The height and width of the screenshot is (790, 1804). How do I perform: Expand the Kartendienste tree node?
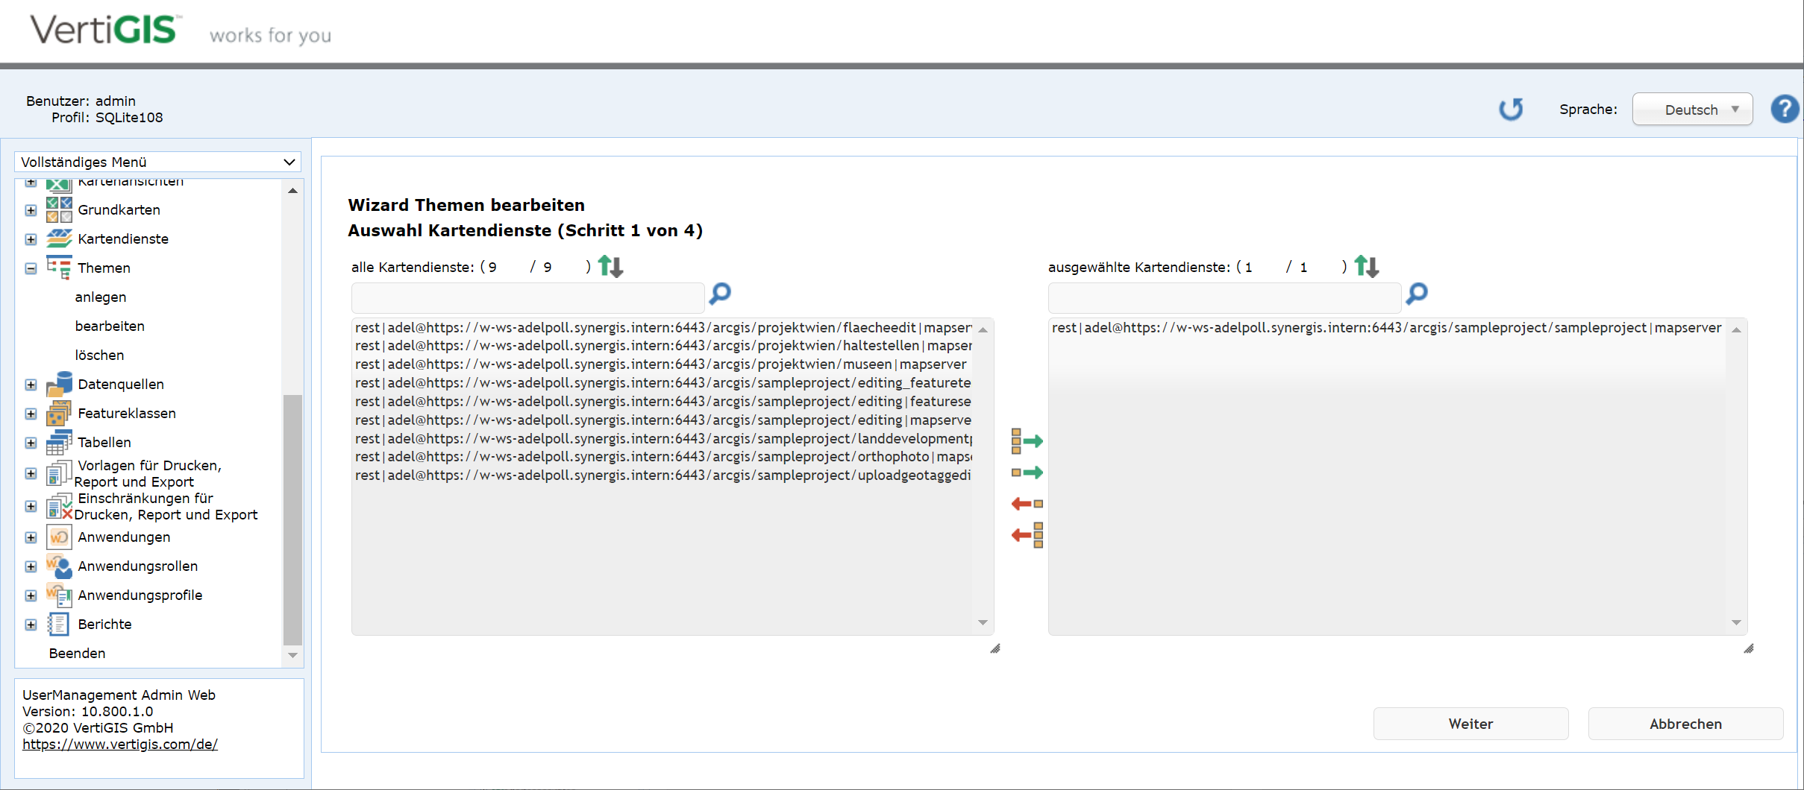click(31, 238)
